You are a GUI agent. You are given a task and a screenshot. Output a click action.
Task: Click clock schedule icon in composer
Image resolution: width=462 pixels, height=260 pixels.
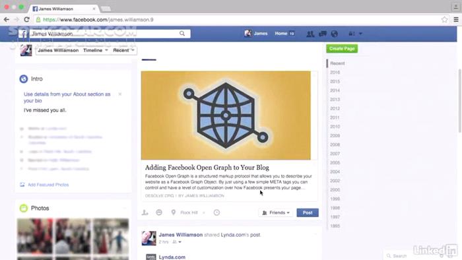pyautogui.click(x=216, y=212)
